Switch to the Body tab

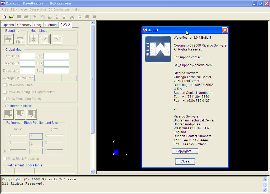click(x=38, y=25)
